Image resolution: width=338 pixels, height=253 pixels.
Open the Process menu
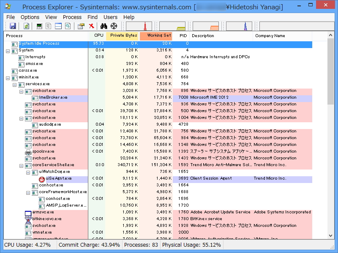[x=72, y=17]
